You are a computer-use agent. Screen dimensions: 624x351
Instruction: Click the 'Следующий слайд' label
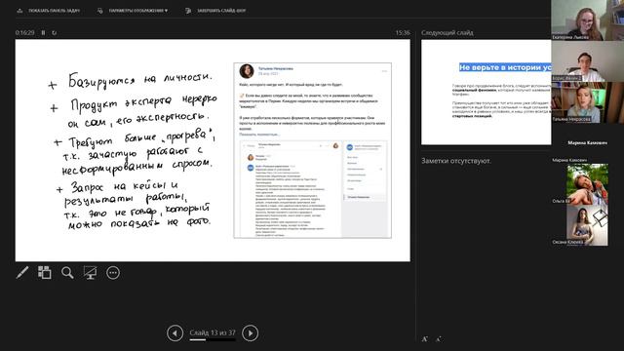pos(448,32)
